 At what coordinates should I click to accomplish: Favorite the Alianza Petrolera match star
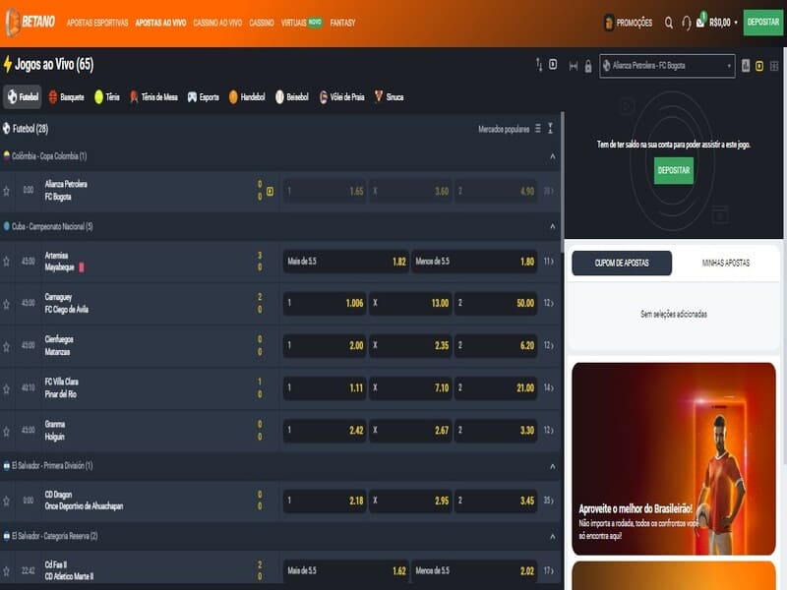pos(7,191)
